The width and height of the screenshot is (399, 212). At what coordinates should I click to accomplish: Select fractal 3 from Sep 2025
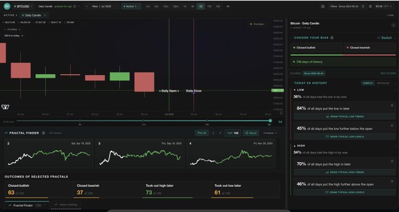click(x=140, y=153)
